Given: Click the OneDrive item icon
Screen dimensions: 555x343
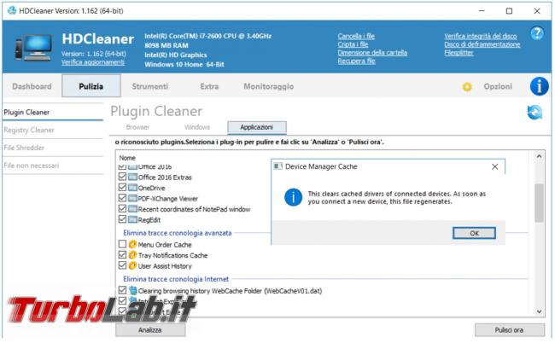Looking at the screenshot, I should (x=132, y=188).
